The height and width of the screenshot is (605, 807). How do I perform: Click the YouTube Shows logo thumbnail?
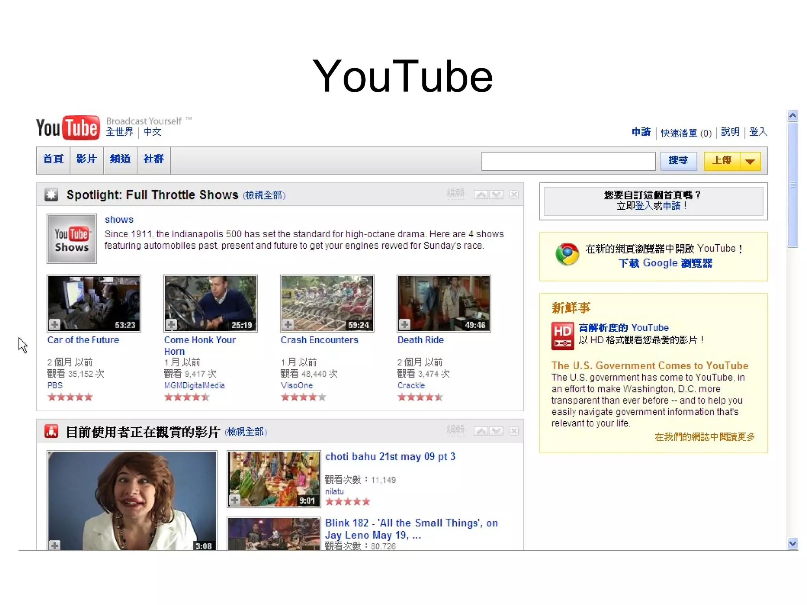tap(72, 239)
